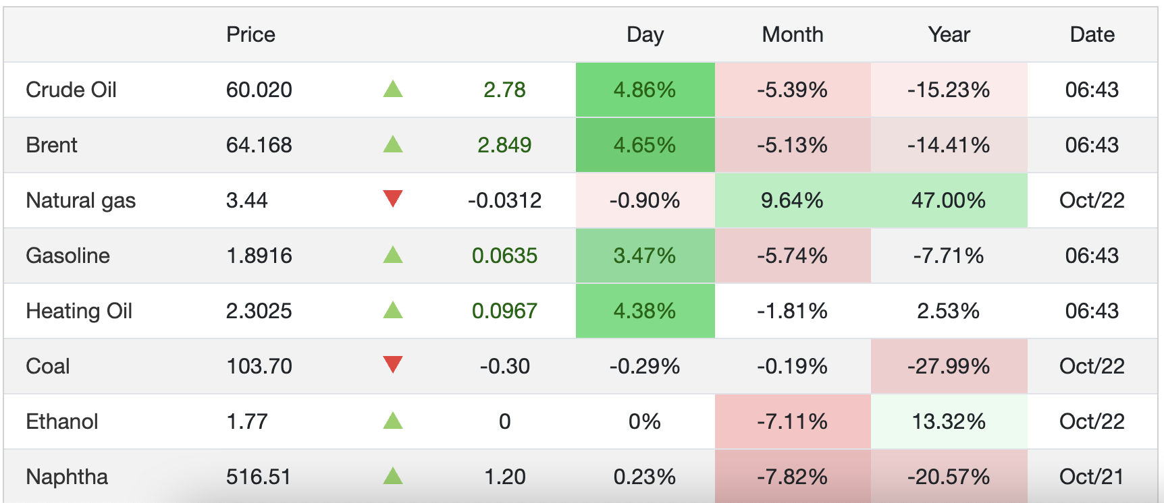Sort the table by the Price column header
This screenshot has width=1164, height=503.
[x=250, y=34]
